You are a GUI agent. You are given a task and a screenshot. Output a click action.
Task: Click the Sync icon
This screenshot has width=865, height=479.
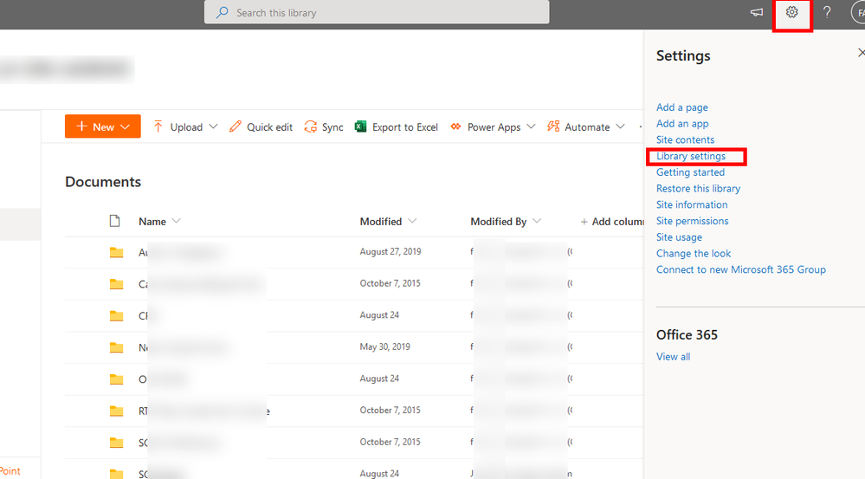point(311,127)
